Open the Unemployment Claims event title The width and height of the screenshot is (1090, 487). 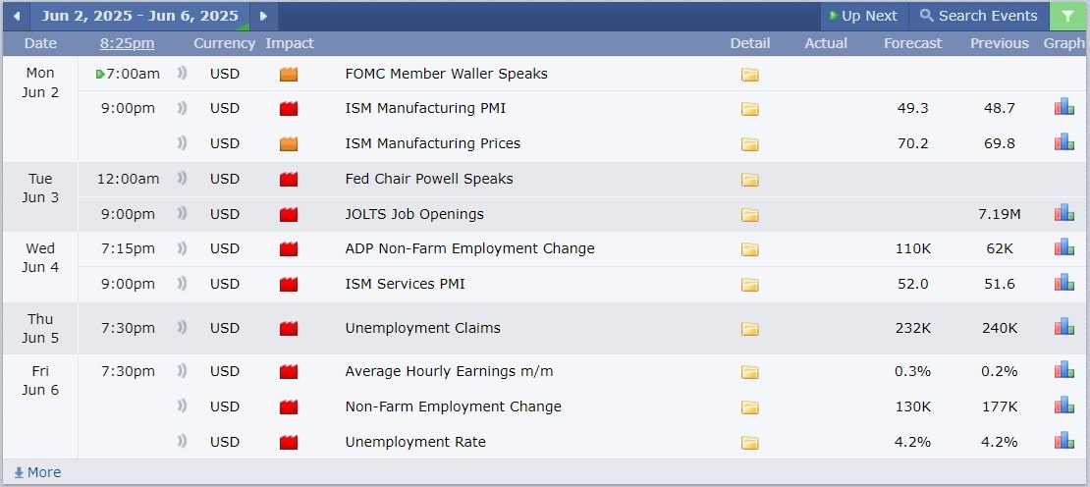tap(422, 328)
